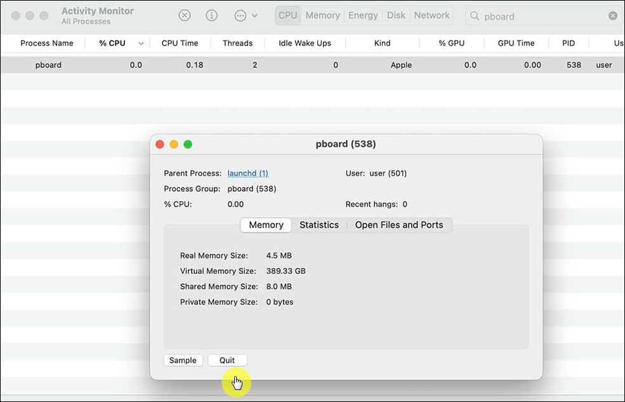Switch to the Disk tab

coord(396,15)
